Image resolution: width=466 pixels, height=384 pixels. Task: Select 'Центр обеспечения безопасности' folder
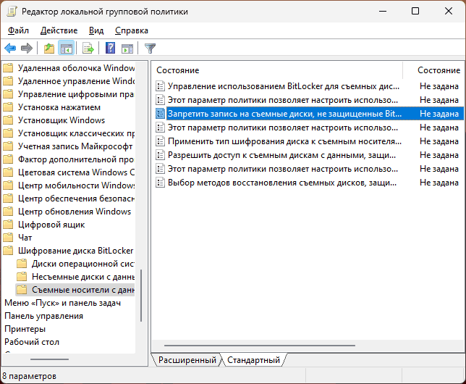point(77,199)
